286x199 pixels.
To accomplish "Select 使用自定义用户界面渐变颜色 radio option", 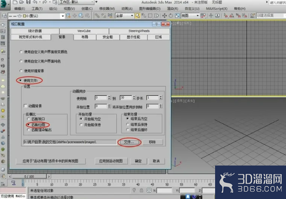I will 21,52.
